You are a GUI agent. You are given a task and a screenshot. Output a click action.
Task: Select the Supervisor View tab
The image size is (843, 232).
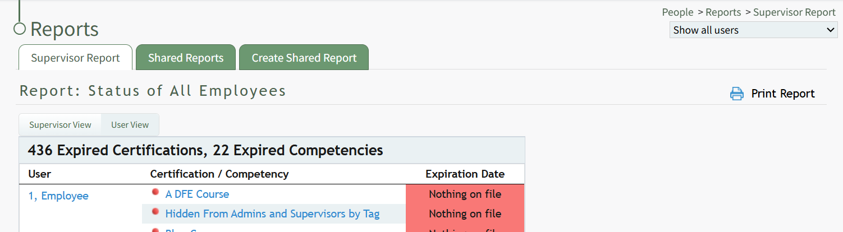(x=60, y=125)
